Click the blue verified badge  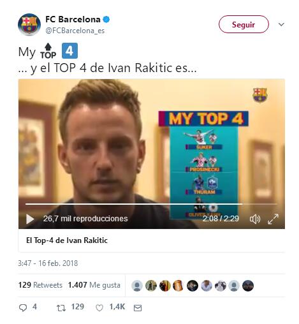[x=106, y=20]
